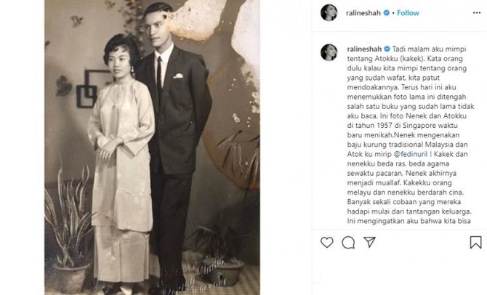Save the post using the bookmark icon
Screen dimensions: 487x295
[475, 243]
